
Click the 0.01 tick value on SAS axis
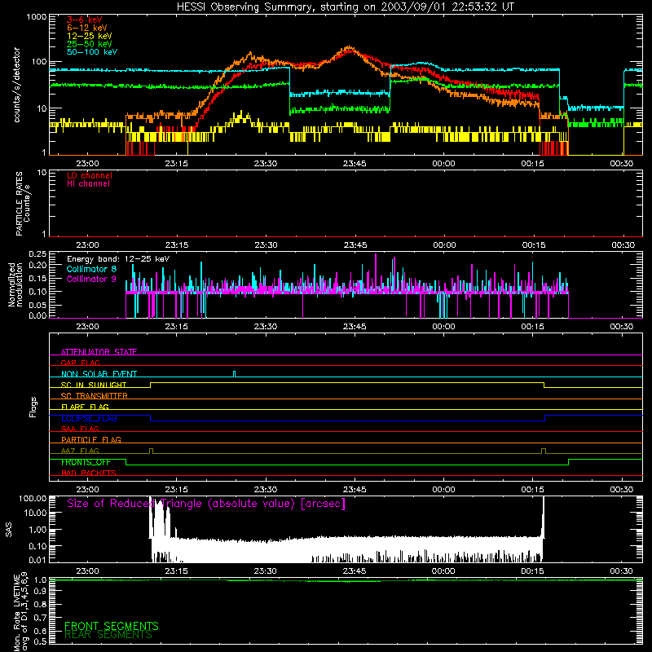pyautogui.click(x=37, y=560)
